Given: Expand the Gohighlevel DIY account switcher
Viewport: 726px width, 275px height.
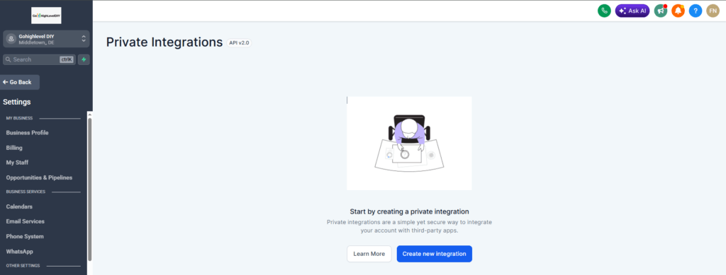Looking at the screenshot, I should tap(46, 39).
